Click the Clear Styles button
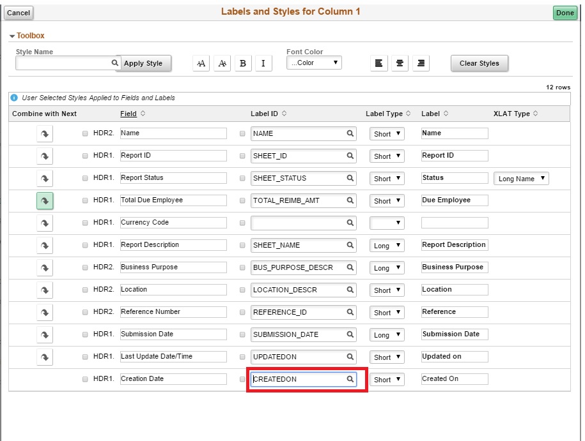The image size is (585, 441). click(480, 63)
